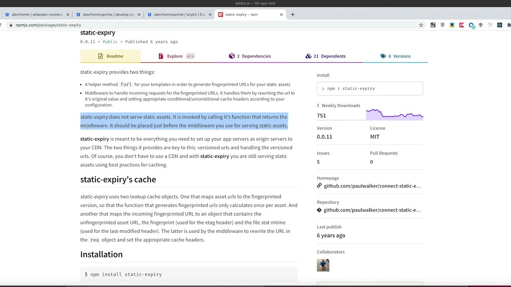Click the Readme document icon
The image size is (511, 287).
point(101,56)
